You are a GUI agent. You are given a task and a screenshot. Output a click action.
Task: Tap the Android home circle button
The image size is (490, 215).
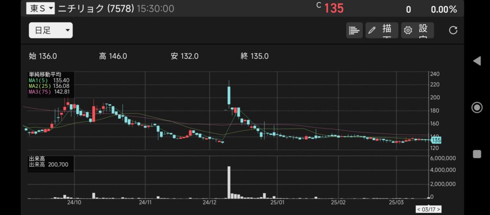pyautogui.click(x=477, y=107)
